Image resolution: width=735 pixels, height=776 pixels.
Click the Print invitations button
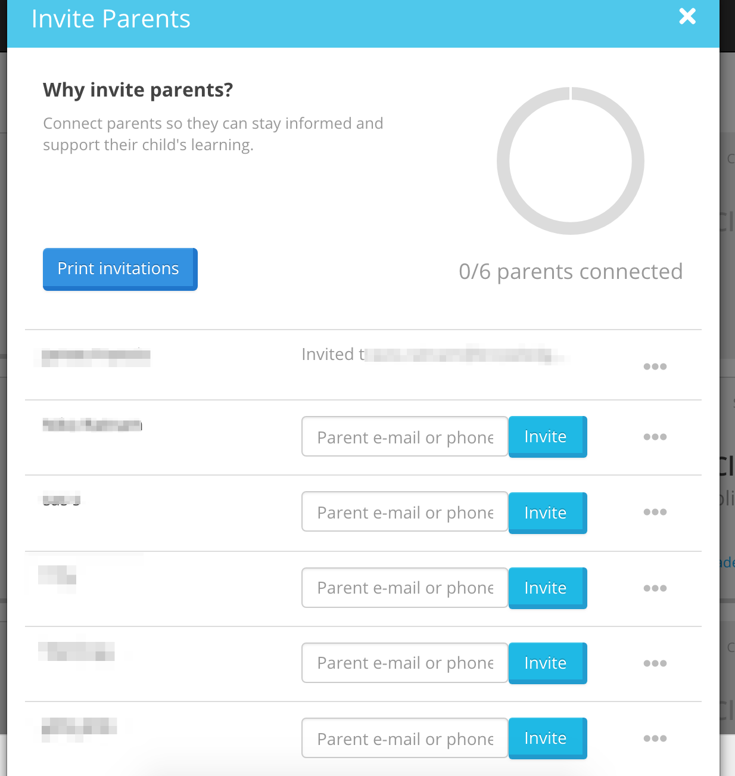click(120, 269)
